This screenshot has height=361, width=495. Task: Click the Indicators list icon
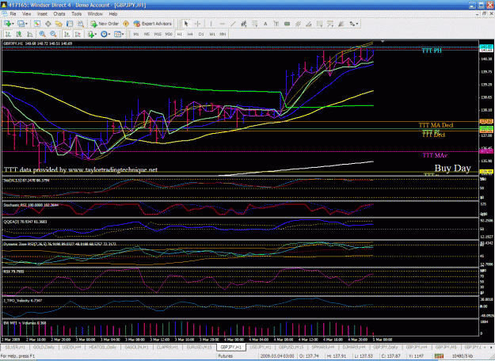(91, 34)
